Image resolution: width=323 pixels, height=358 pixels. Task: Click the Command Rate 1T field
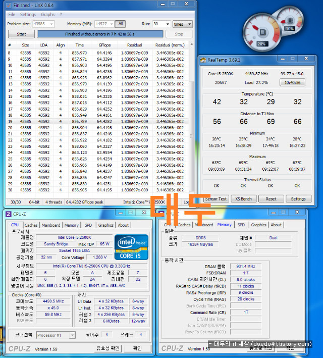[x=246, y=312]
